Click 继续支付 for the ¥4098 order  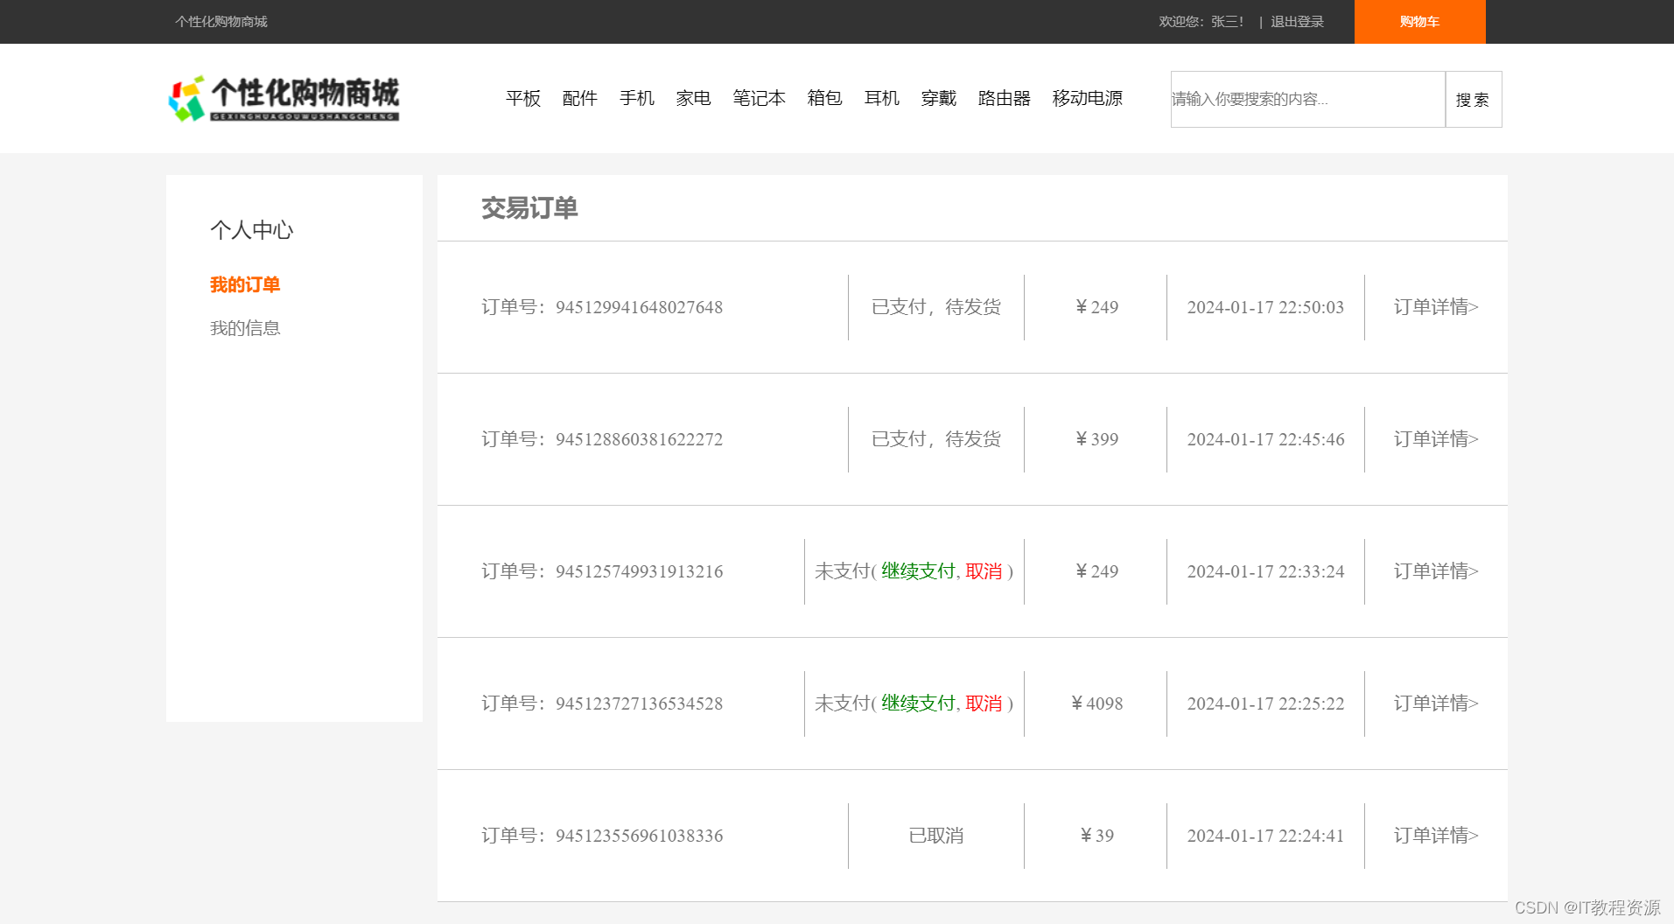tap(918, 703)
